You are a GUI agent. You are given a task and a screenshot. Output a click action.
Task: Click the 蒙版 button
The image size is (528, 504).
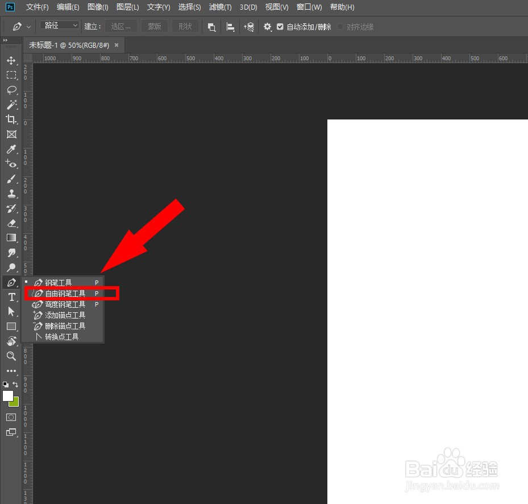pos(155,26)
